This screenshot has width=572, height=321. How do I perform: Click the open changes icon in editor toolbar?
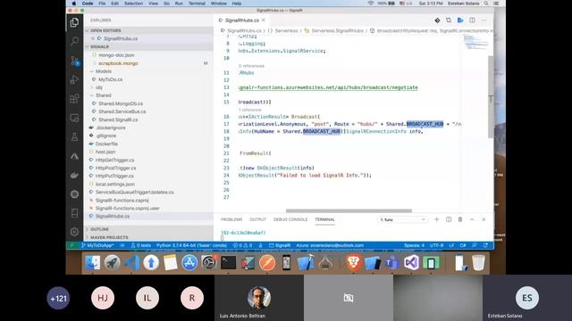coord(449,21)
